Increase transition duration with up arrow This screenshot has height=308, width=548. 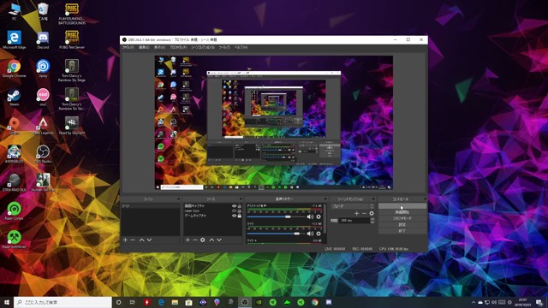pos(372,219)
